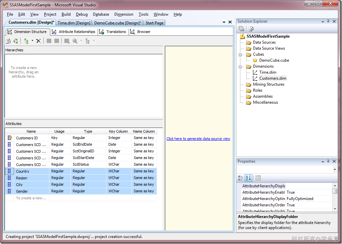Switch to the Translations tab
Viewport: 342px width, 244px height.
pyautogui.click(x=113, y=32)
